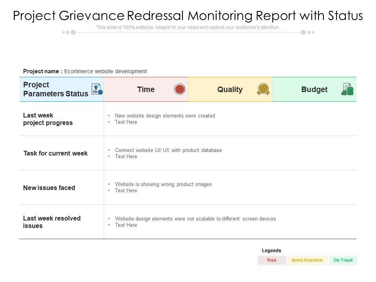Click the 'Connect website UI/ UX with product database' bullet

click(168, 150)
